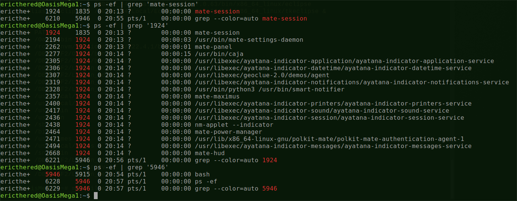Click the ayatana-indicator-sound-service path
The height and width of the screenshot is (201, 517).
pyautogui.click(x=322, y=111)
